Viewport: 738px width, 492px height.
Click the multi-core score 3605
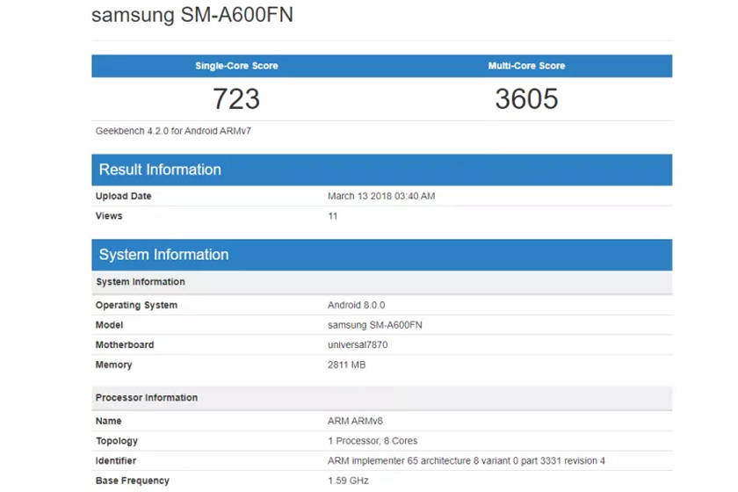(526, 99)
